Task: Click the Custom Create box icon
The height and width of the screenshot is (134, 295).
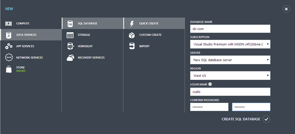Action: click(x=132, y=35)
